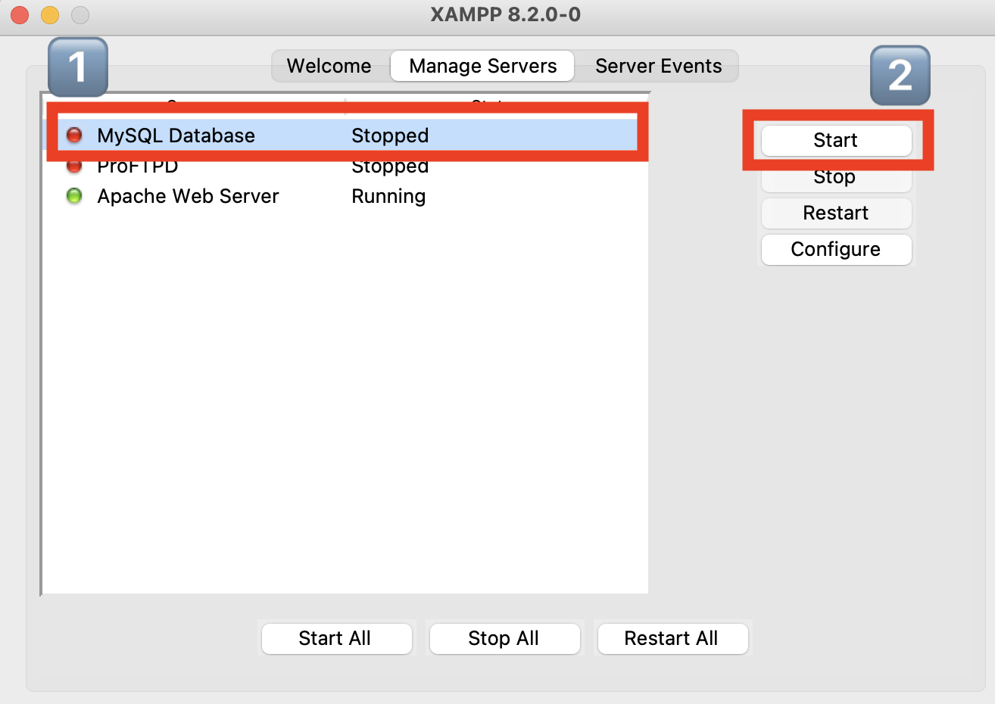Click the green status icon beside Apache Web Server

[x=74, y=196]
